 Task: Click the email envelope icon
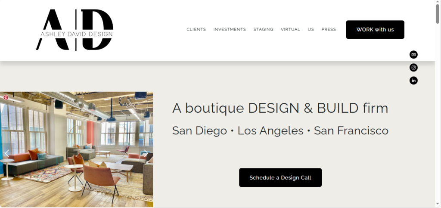click(413, 55)
